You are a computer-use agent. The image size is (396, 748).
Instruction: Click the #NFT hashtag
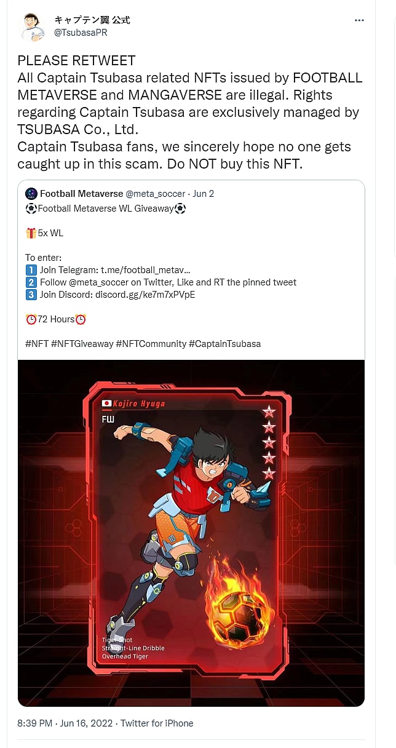(36, 344)
